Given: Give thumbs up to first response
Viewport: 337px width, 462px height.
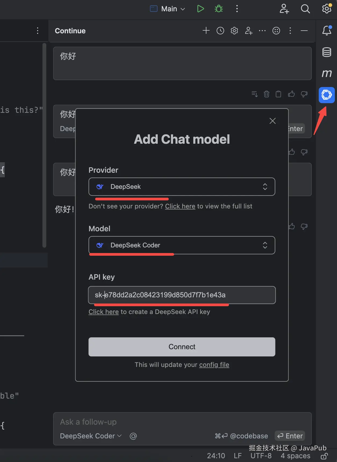Looking at the screenshot, I should [x=291, y=94].
